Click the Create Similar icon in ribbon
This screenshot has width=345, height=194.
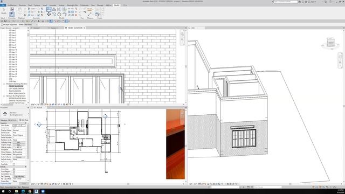(x=97, y=14)
